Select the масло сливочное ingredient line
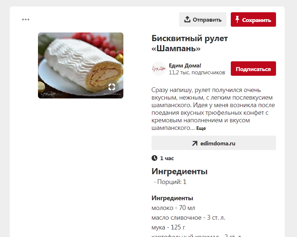The width and height of the screenshot is (297, 237). 188,218
